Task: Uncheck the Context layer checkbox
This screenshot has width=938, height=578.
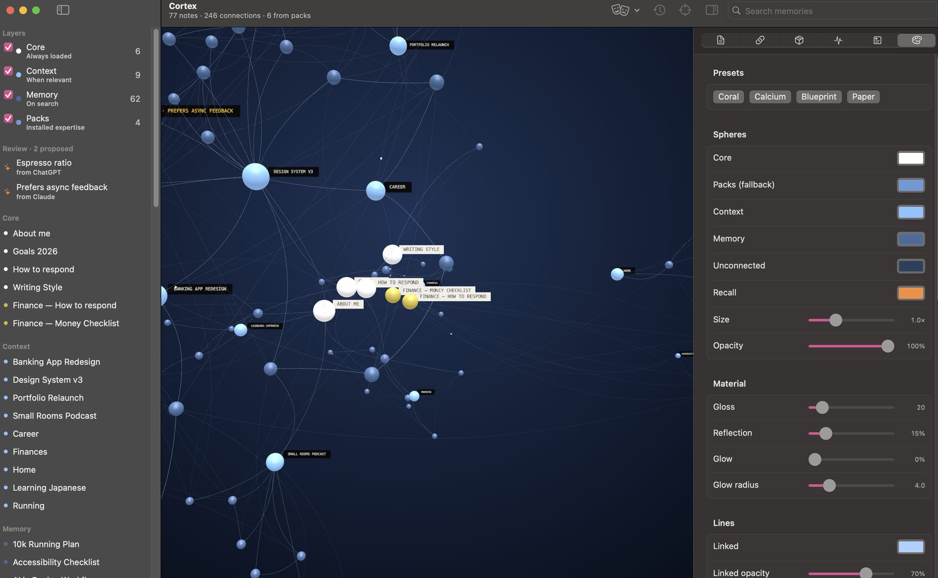Action: (8, 71)
